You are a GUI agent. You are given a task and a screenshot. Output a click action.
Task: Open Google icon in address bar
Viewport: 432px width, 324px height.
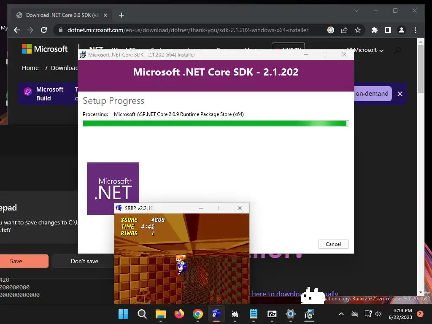tap(331, 30)
